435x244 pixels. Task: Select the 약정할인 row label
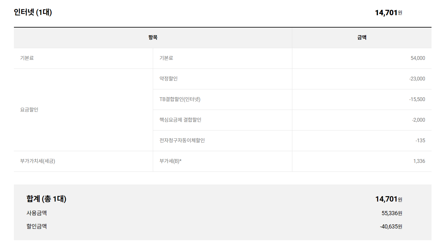(169, 79)
